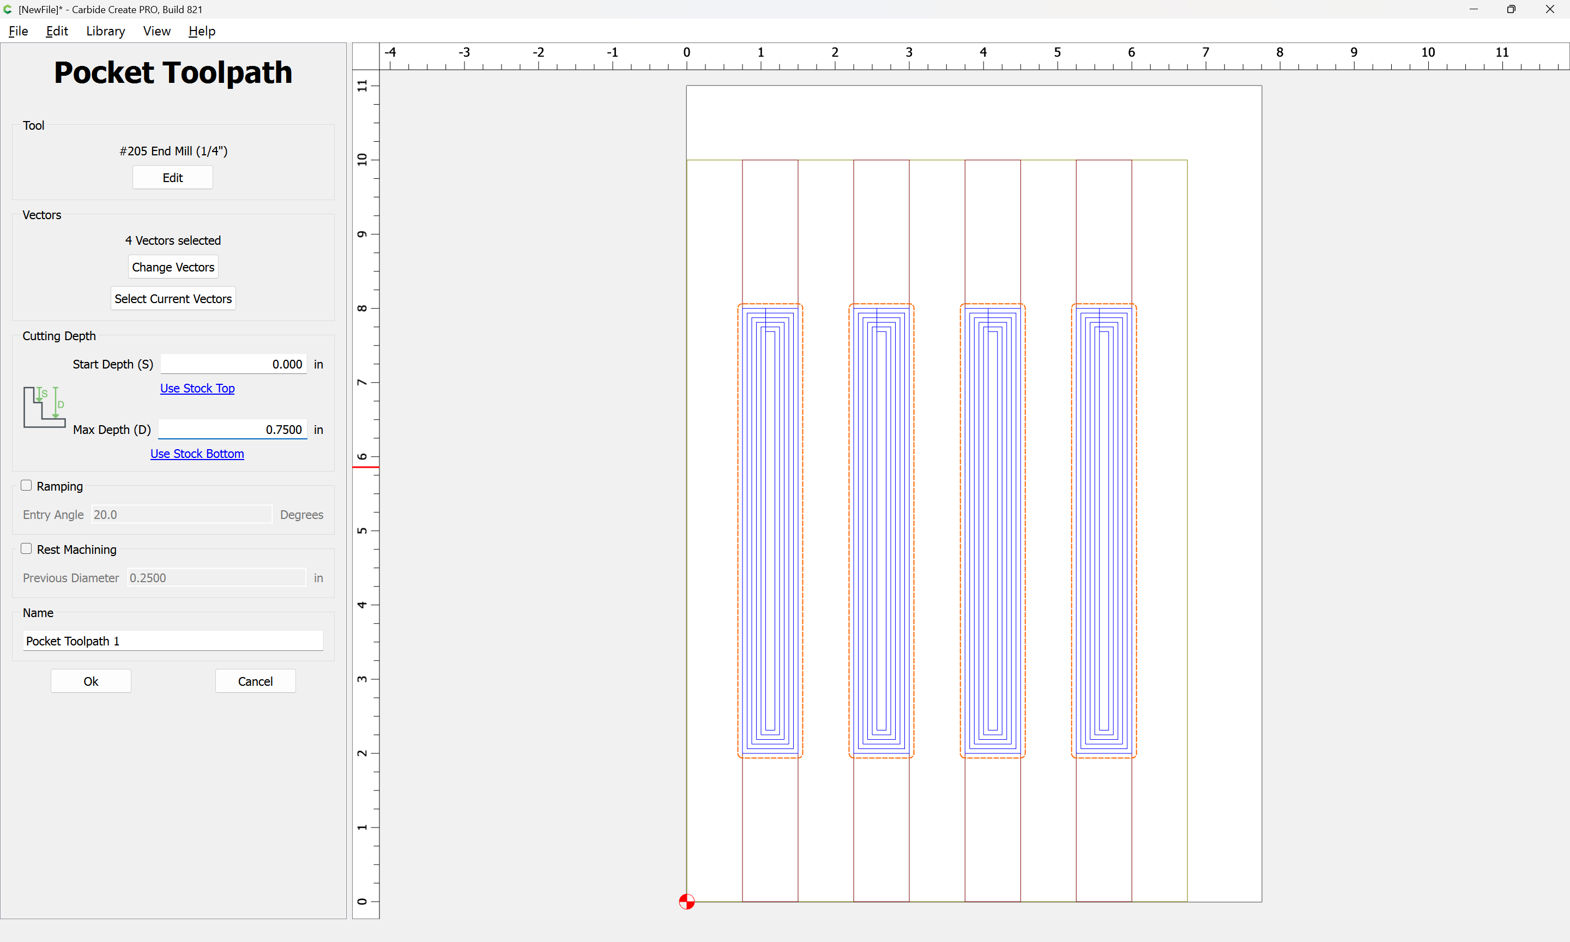Open the Help menu

pyautogui.click(x=202, y=31)
